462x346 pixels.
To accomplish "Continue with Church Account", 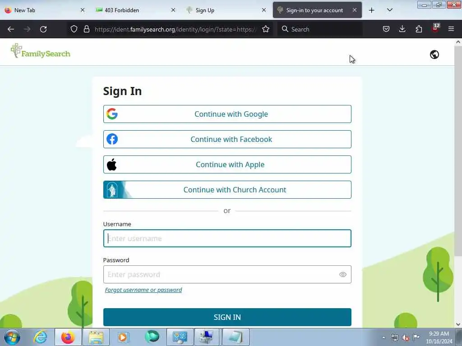I will pos(227,190).
